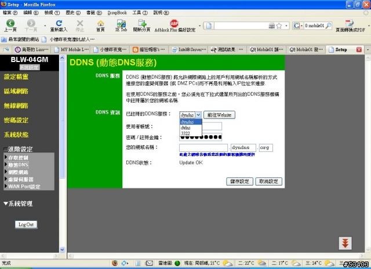Select 3322 option from the list
This screenshot has width=371, height=269.
pyautogui.click(x=191, y=133)
